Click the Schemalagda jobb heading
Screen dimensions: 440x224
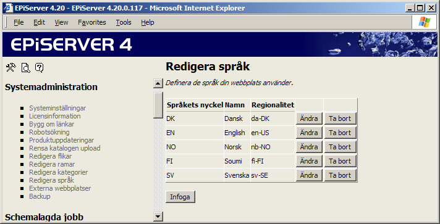click(44, 217)
